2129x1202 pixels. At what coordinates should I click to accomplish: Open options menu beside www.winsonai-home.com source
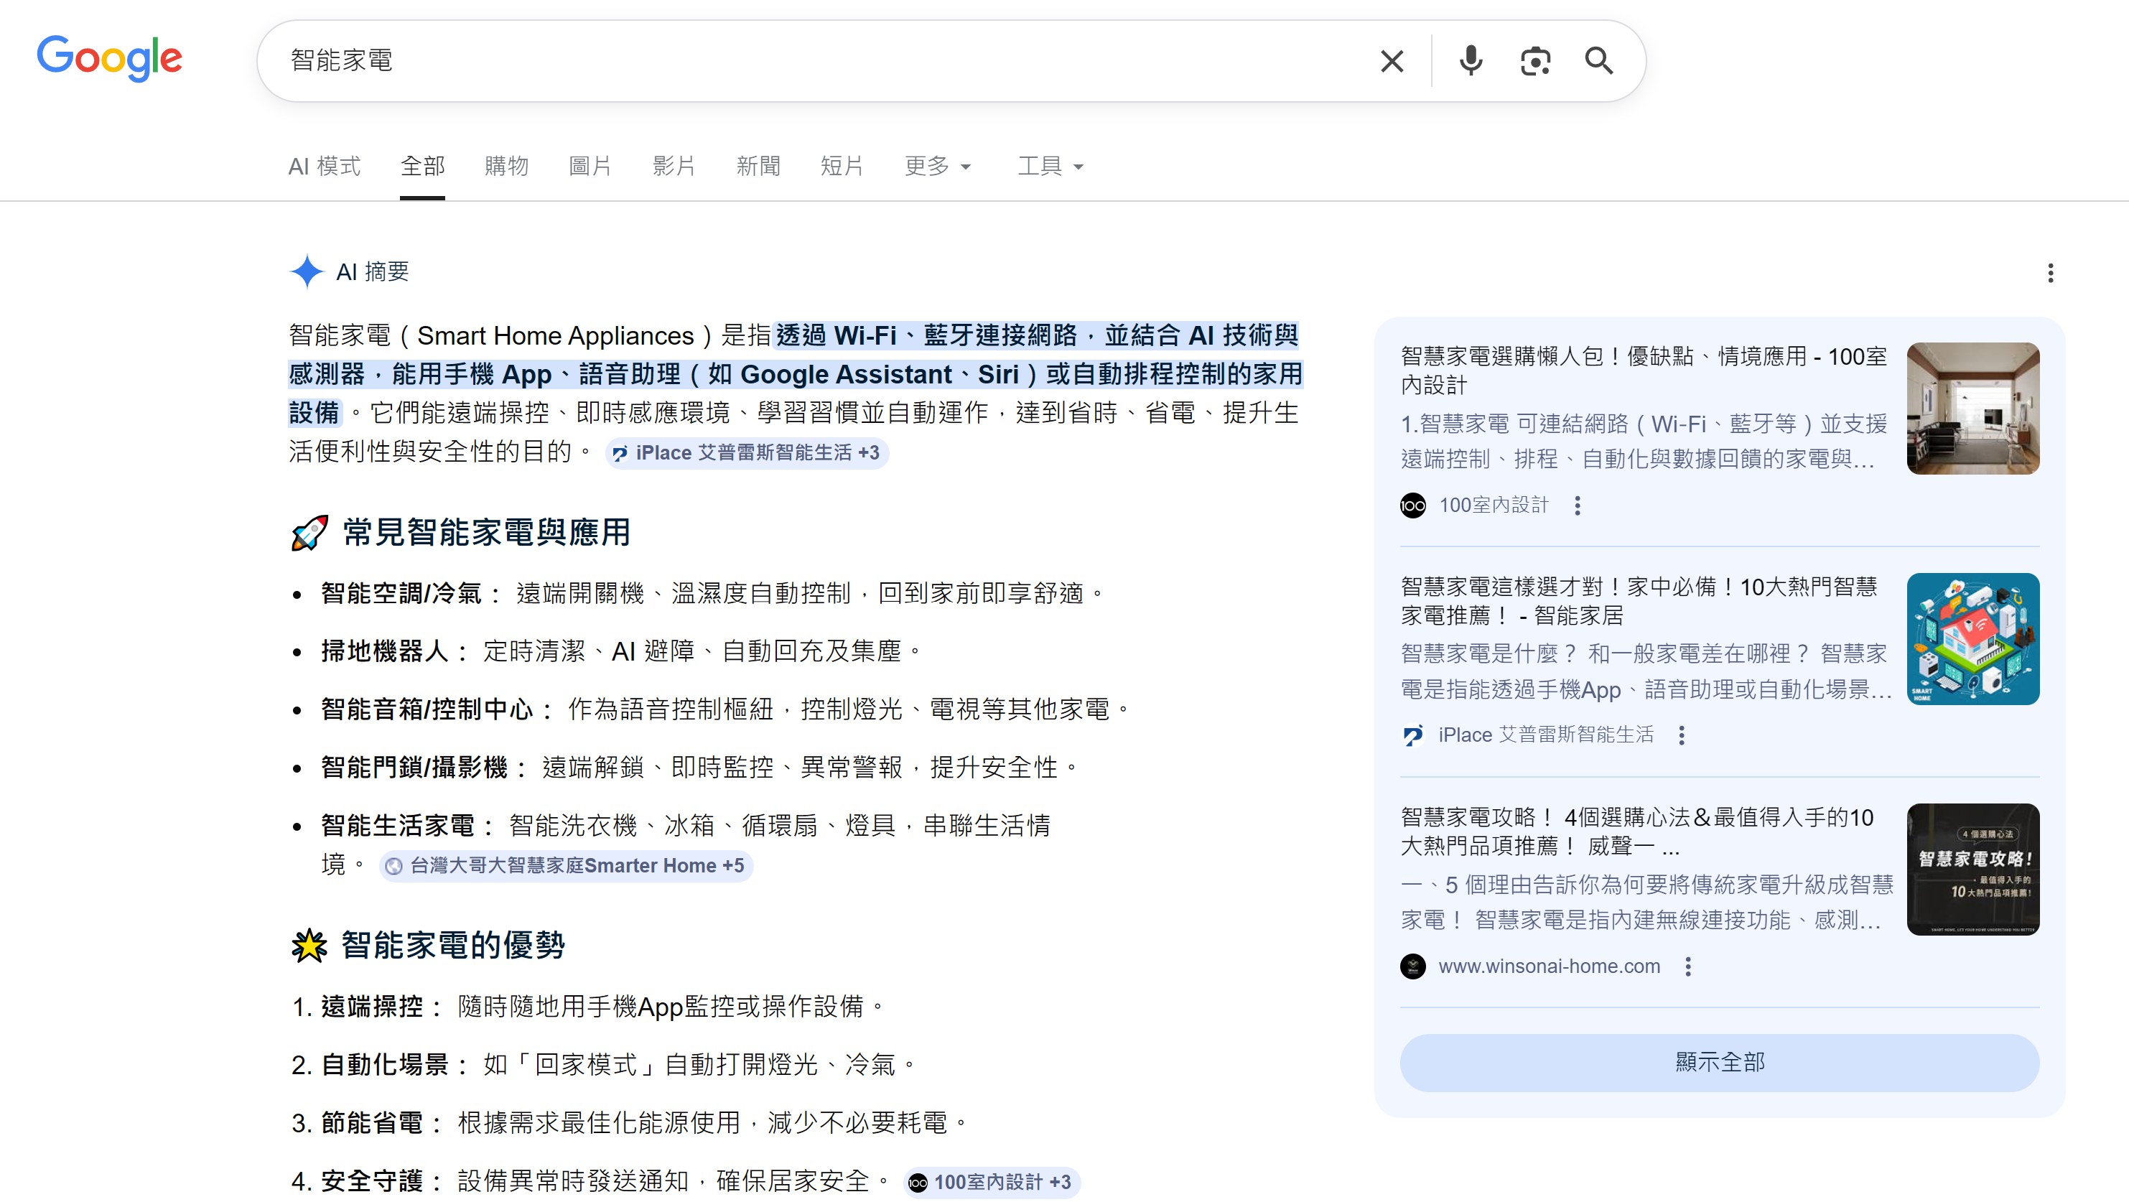[1687, 966]
